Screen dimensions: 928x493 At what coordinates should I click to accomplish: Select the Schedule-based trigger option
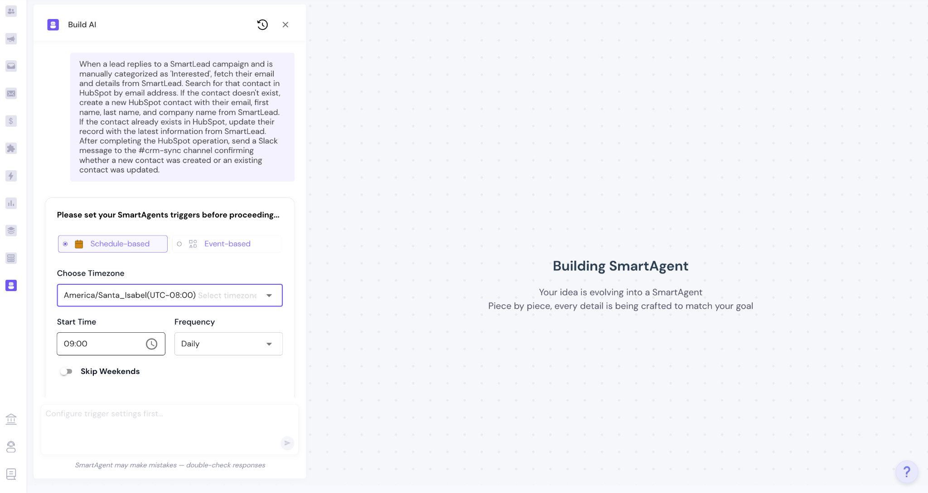[x=113, y=244]
